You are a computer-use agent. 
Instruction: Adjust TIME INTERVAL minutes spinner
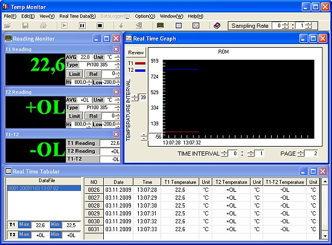click(x=224, y=153)
